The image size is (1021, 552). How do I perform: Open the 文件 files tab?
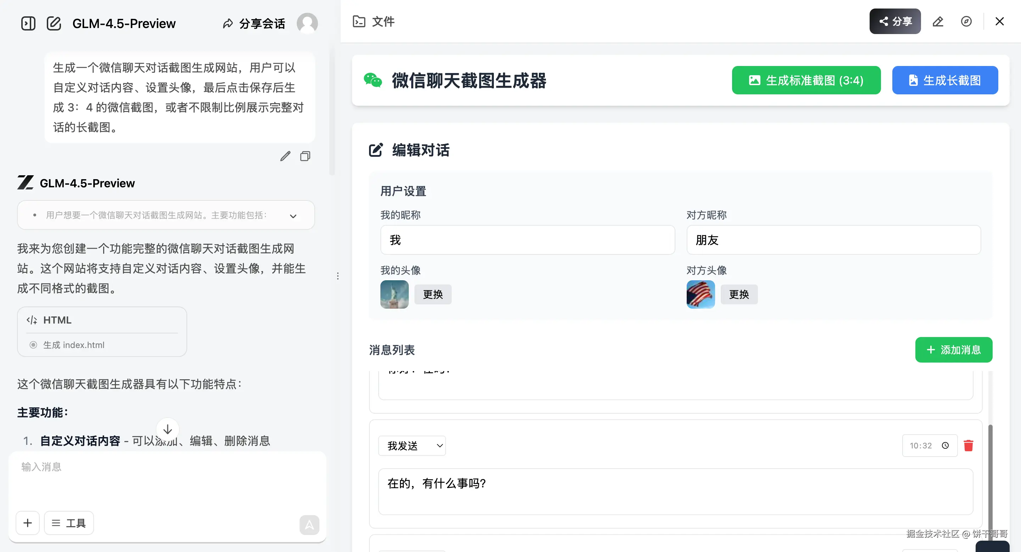(x=374, y=21)
